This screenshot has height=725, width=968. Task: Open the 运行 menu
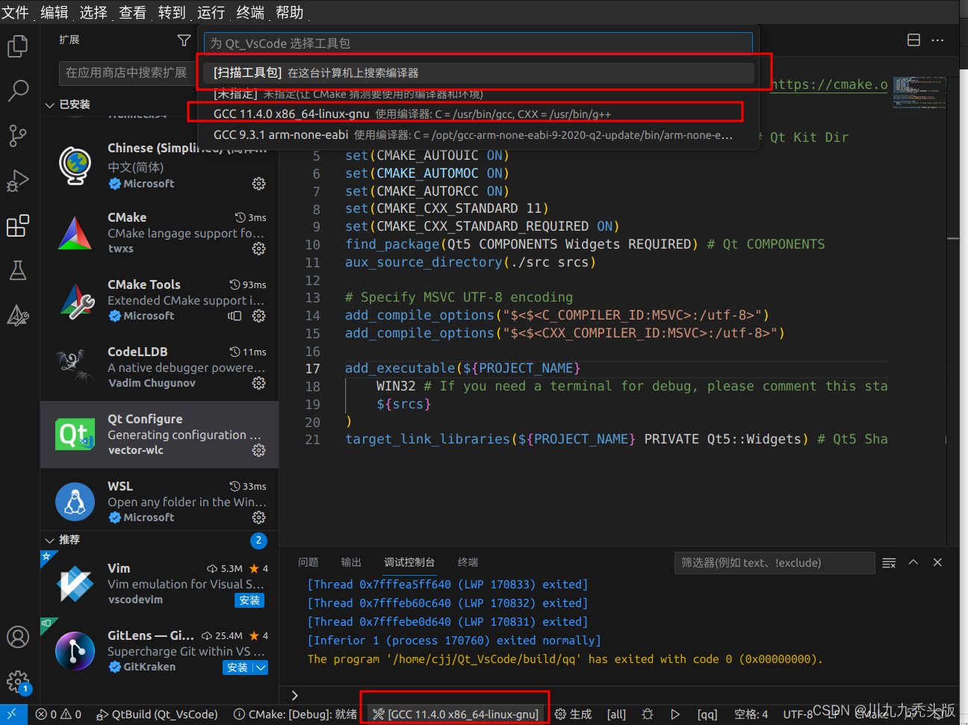210,12
